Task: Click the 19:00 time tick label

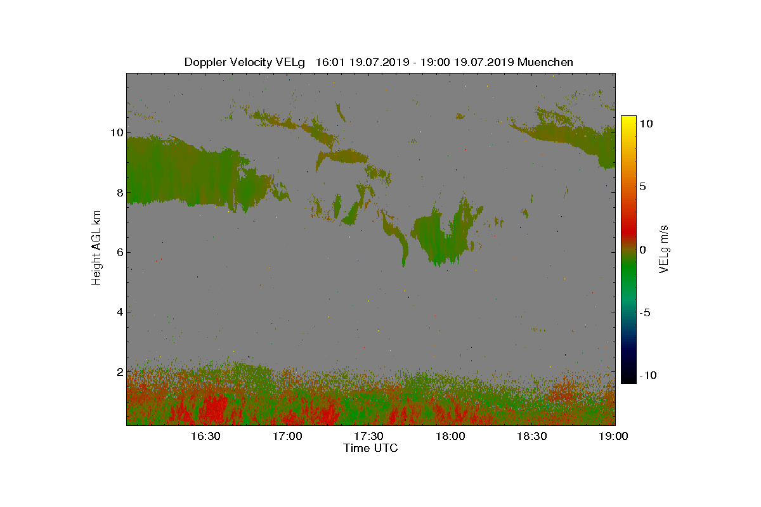Action: point(614,436)
